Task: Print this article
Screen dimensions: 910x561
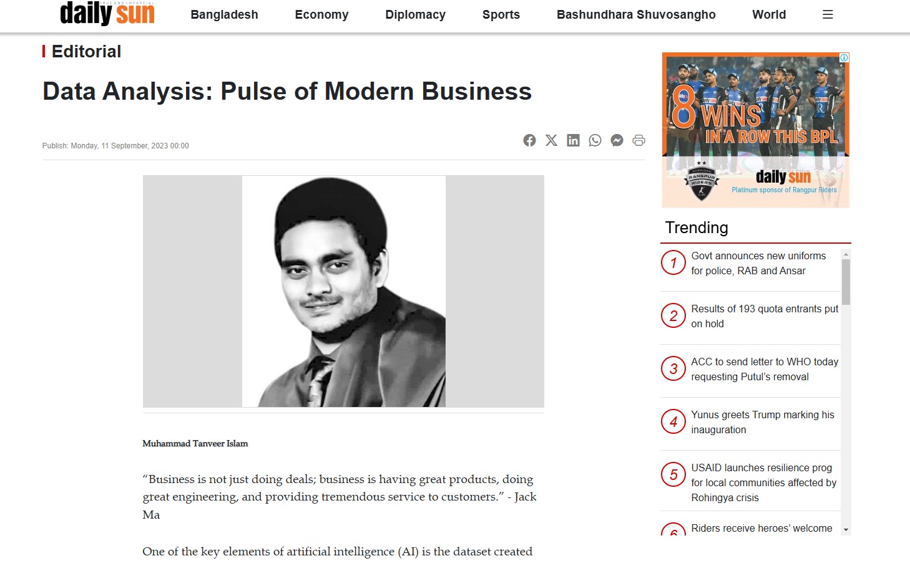Action: click(x=638, y=140)
